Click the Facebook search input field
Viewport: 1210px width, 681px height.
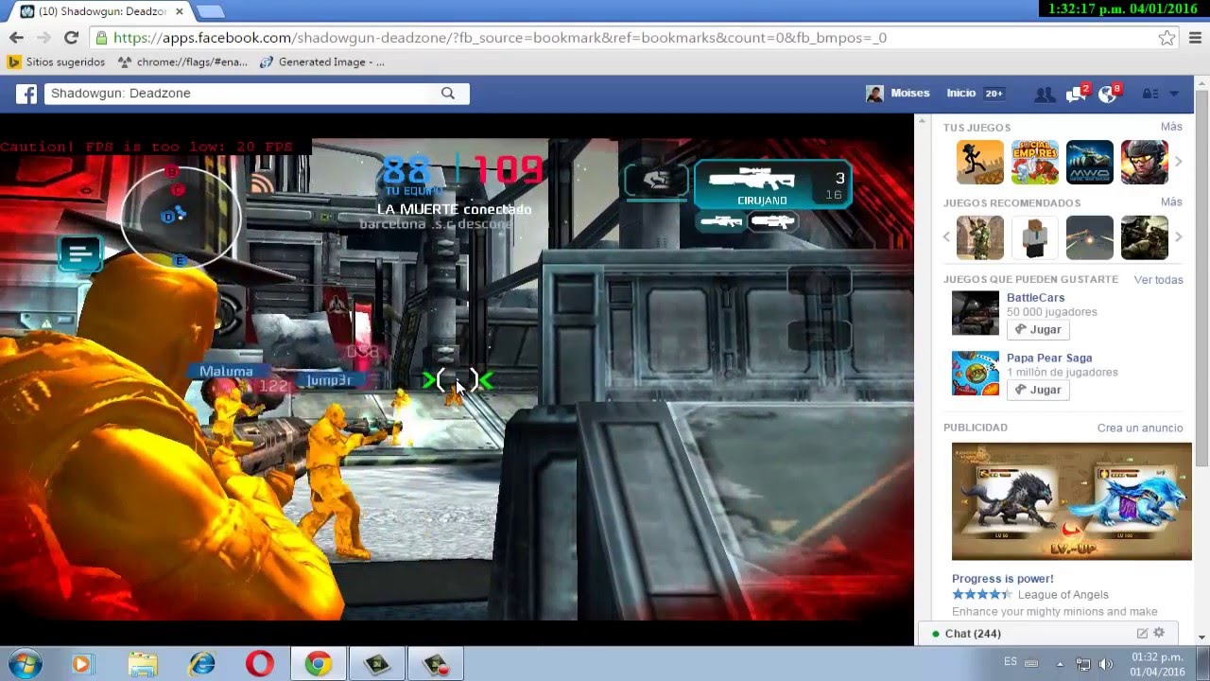tap(243, 93)
